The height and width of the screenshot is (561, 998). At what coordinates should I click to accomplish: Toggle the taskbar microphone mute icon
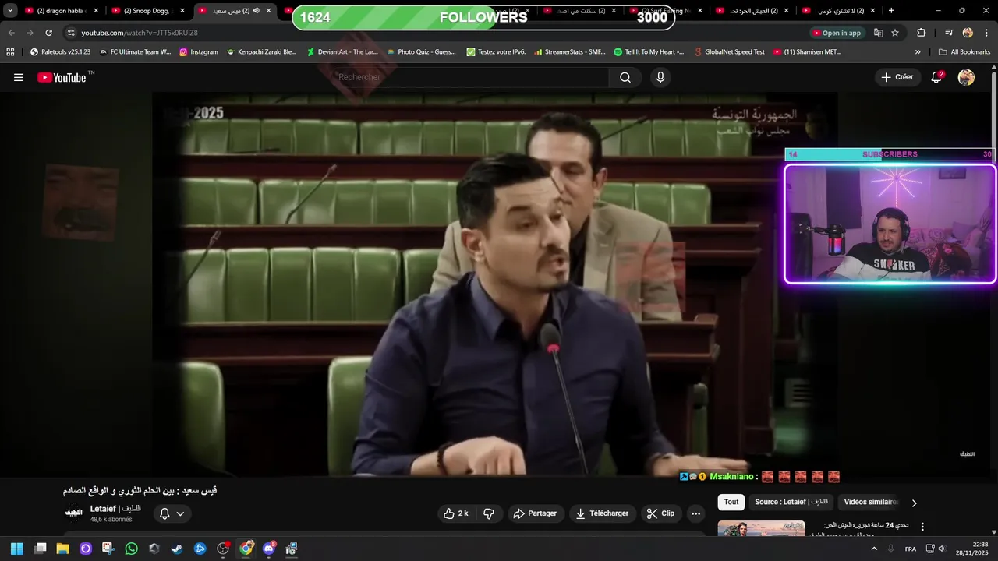890,549
